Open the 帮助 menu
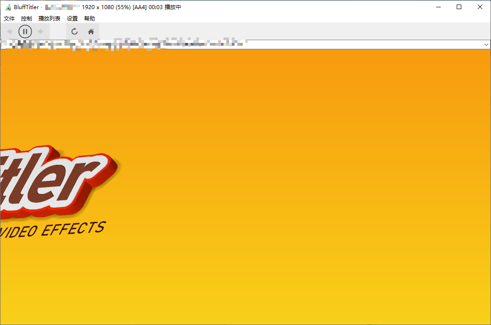 pyautogui.click(x=90, y=19)
